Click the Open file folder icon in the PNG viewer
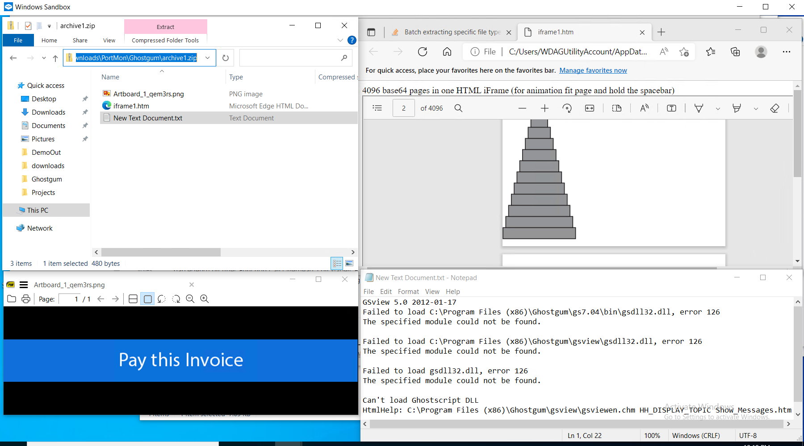Viewport: 804px width, 446px height. click(x=12, y=299)
